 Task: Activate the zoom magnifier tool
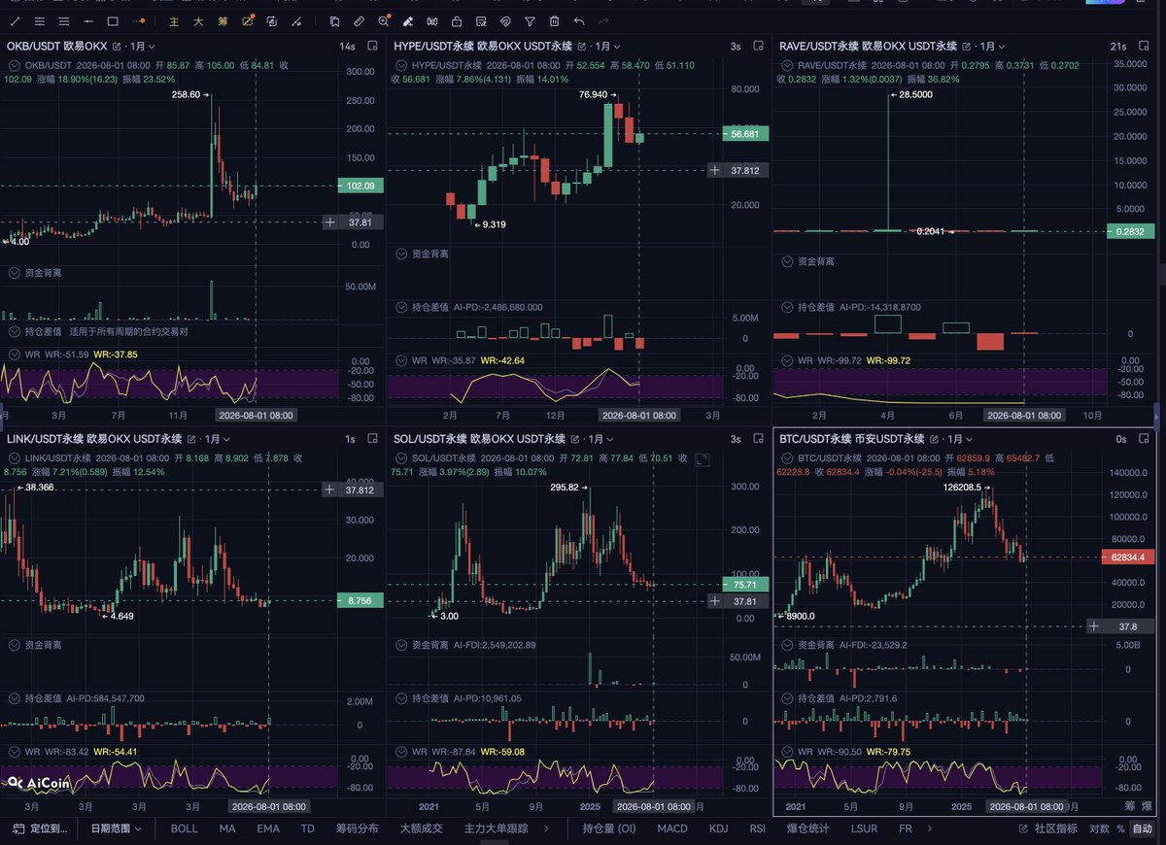coord(384,20)
